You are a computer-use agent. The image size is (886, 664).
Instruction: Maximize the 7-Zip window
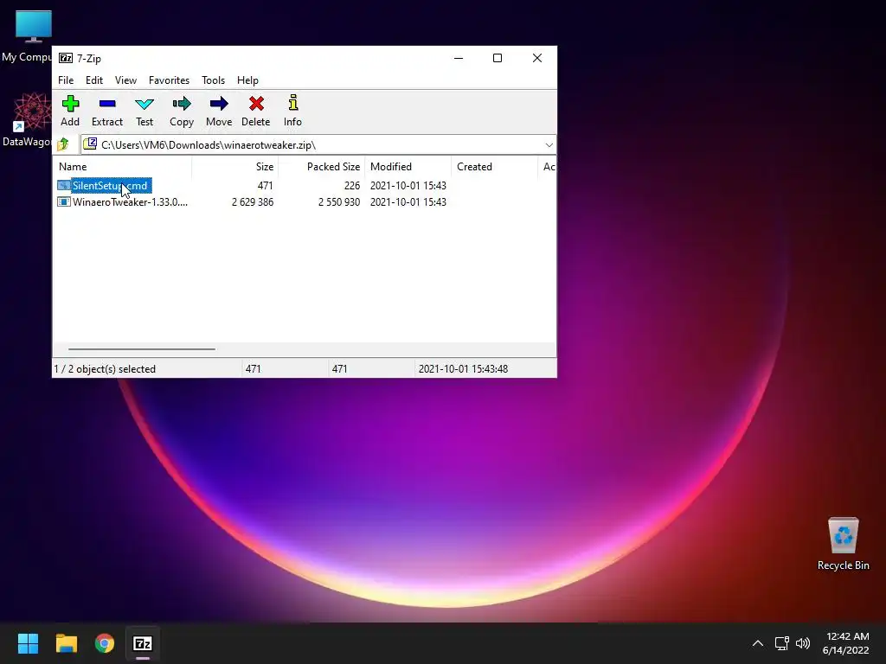(498, 58)
